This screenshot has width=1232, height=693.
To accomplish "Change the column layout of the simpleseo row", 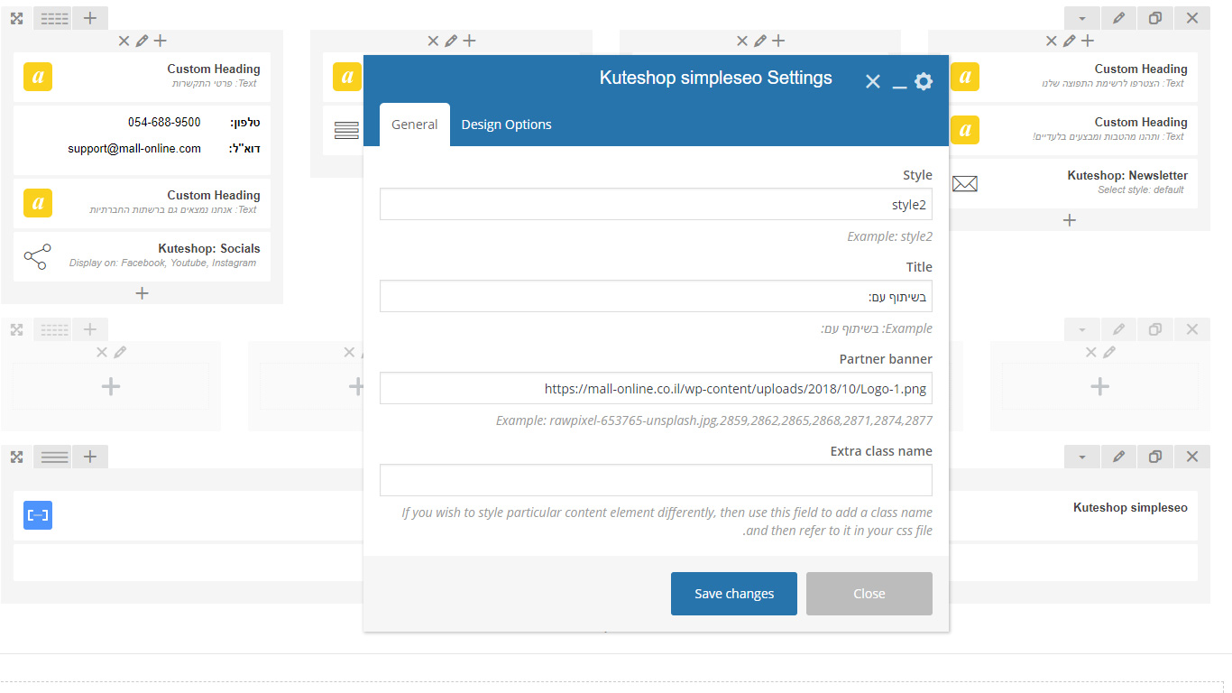I will 53,457.
